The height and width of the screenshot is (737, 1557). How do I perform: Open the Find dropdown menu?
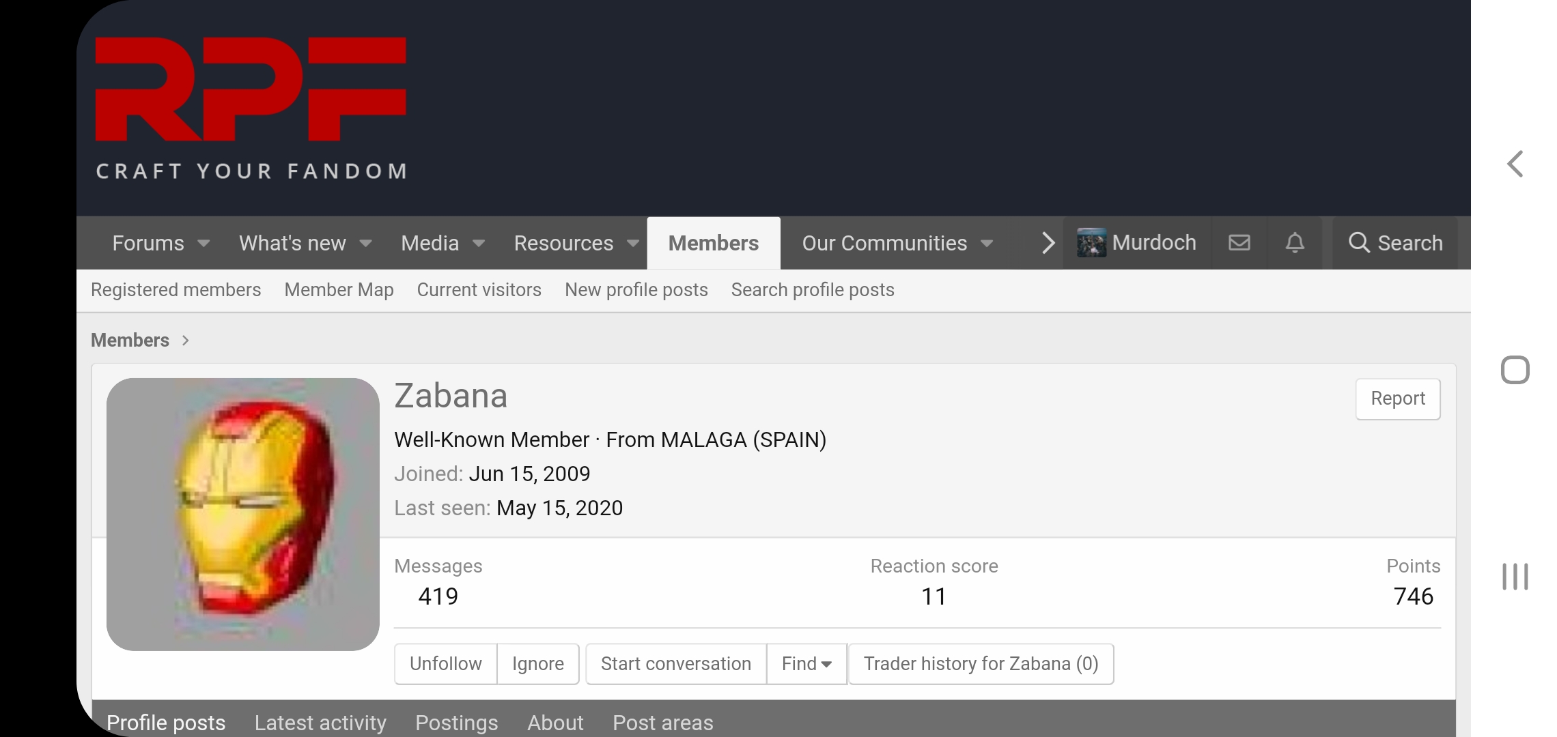[x=806, y=664]
